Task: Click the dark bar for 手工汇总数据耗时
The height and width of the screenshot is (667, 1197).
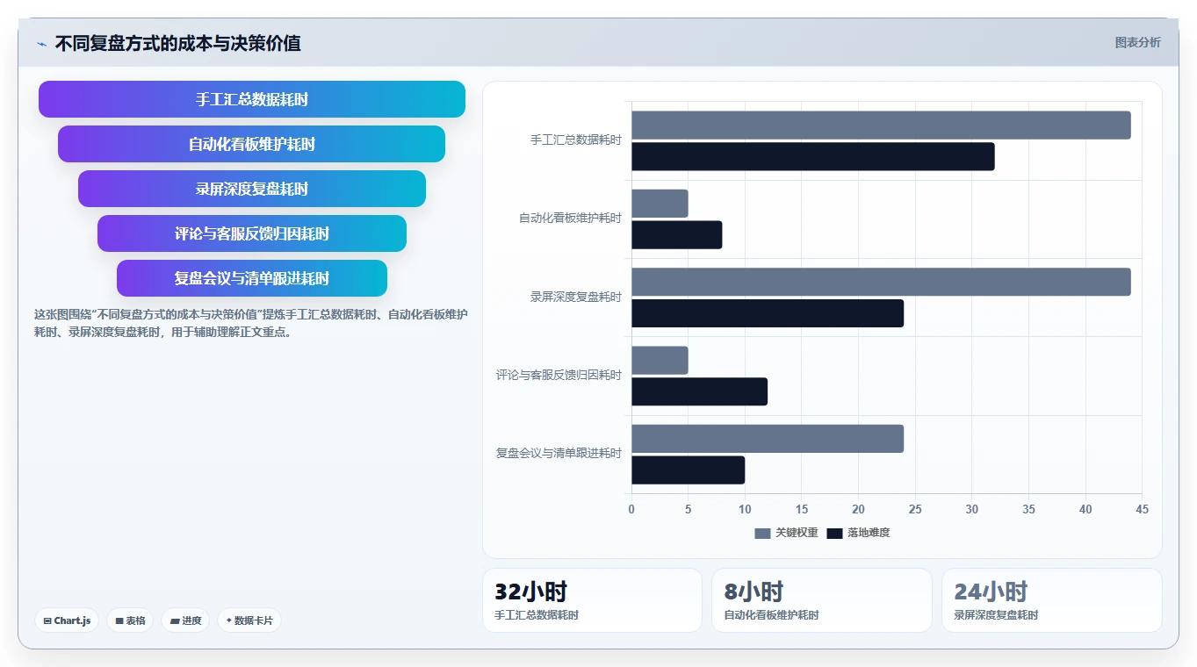Action: pyautogui.click(x=813, y=156)
